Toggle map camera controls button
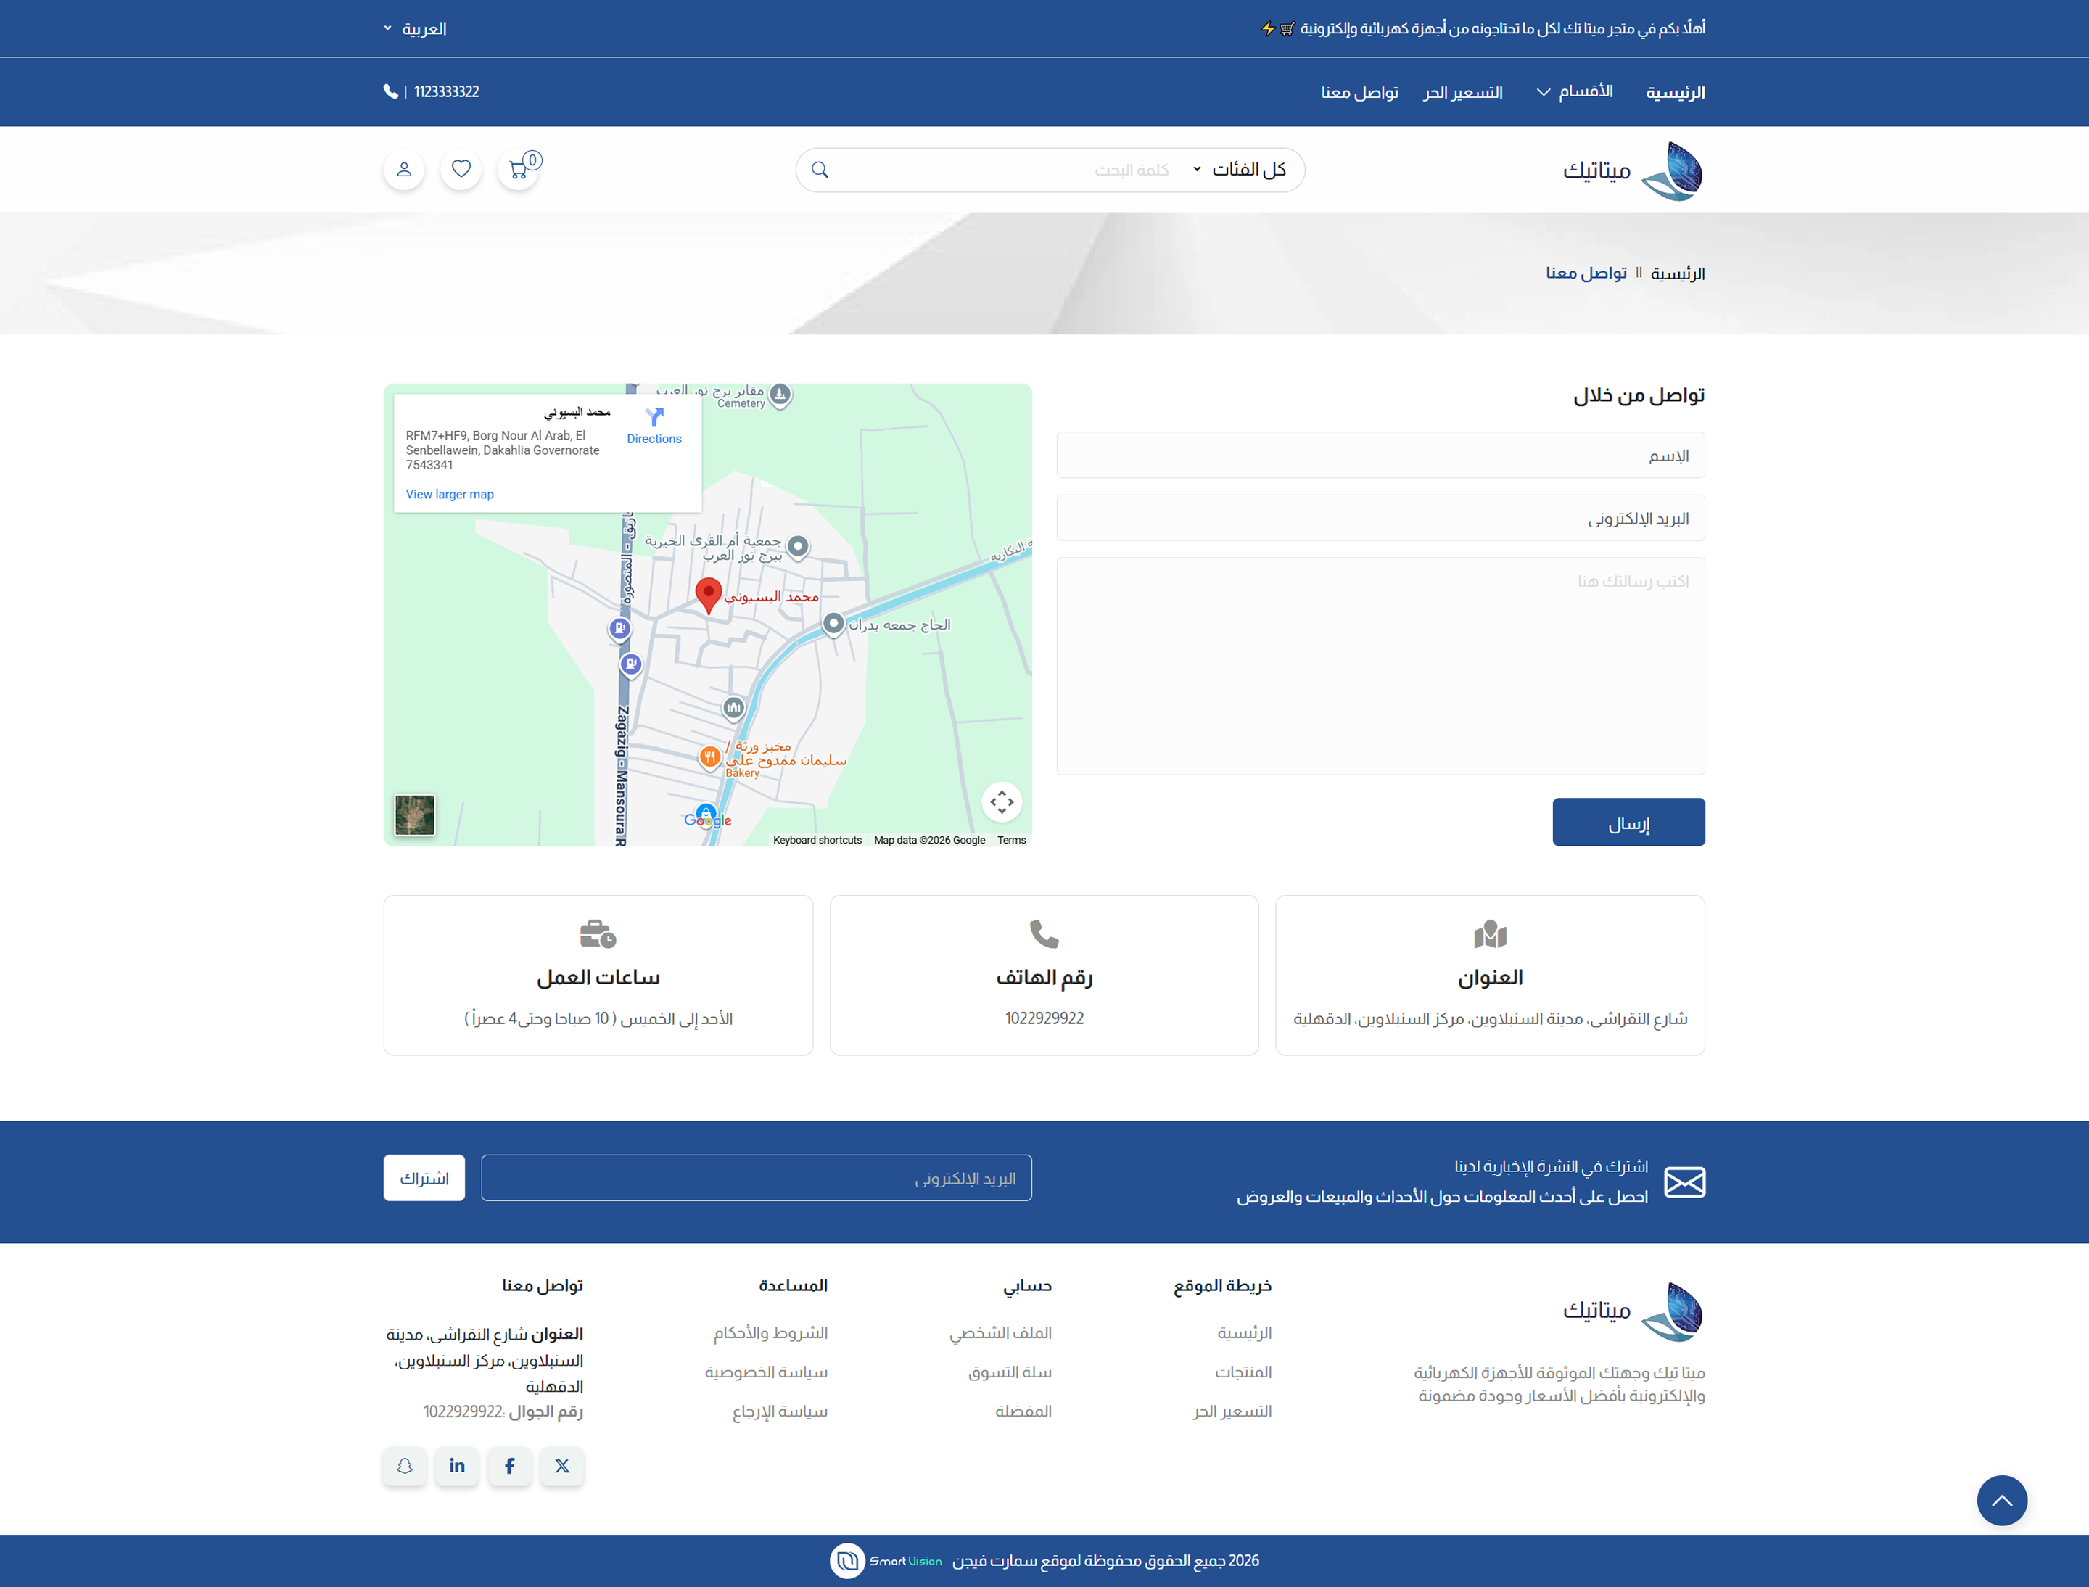The height and width of the screenshot is (1587, 2089). pos(1002,802)
